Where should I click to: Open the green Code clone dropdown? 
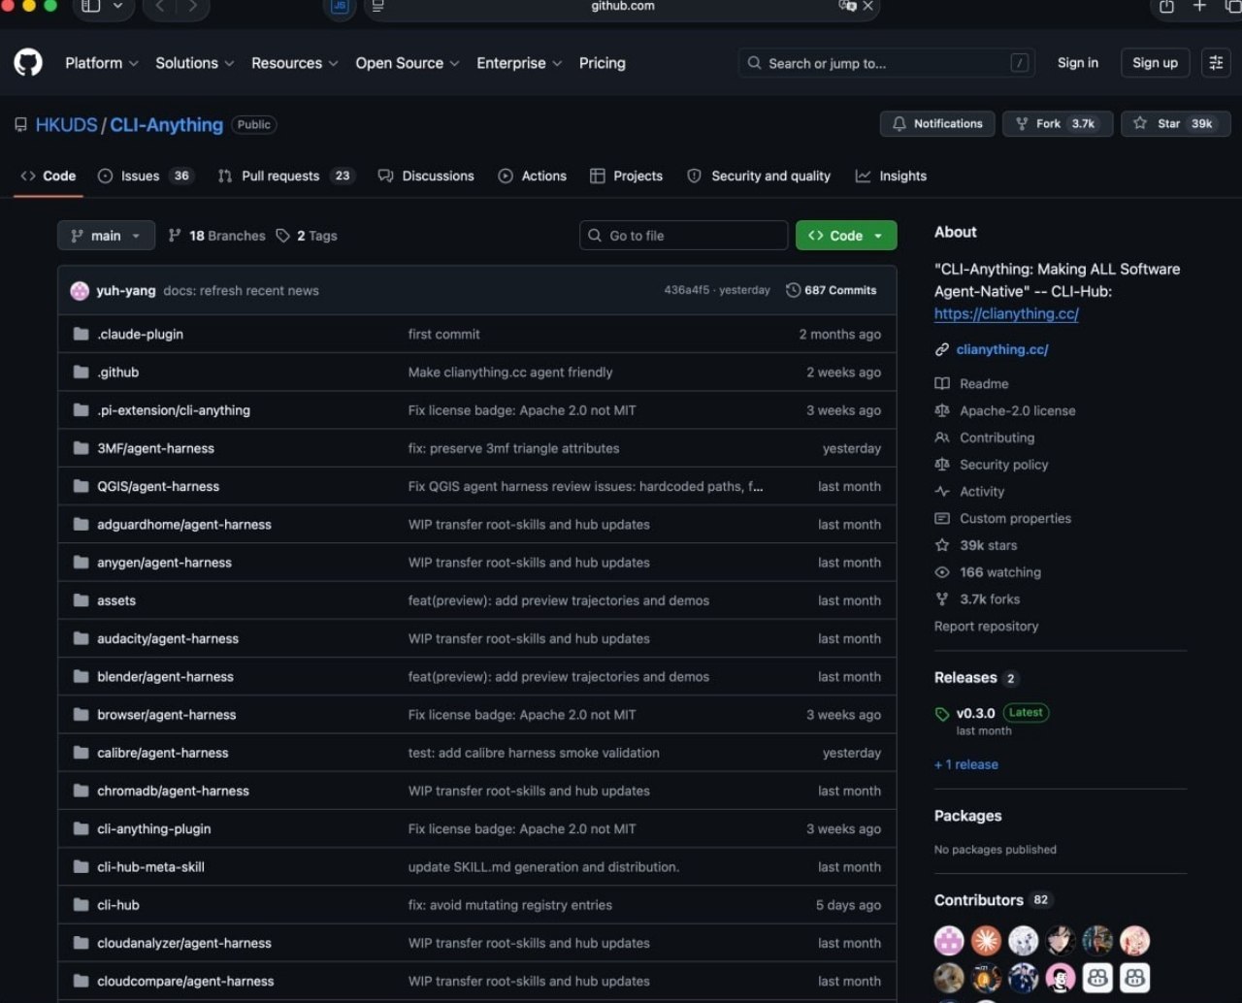click(846, 236)
